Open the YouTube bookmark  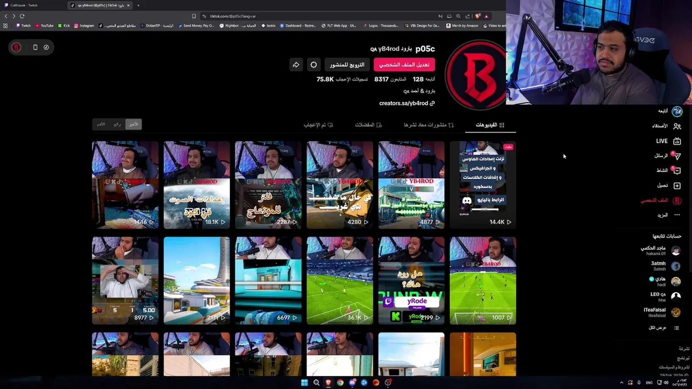(x=44, y=25)
